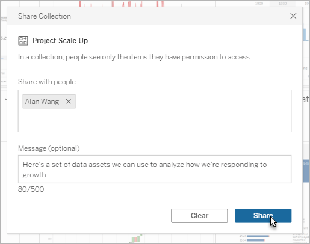
Task: Click the collection permissions description text
Action: [134, 57]
